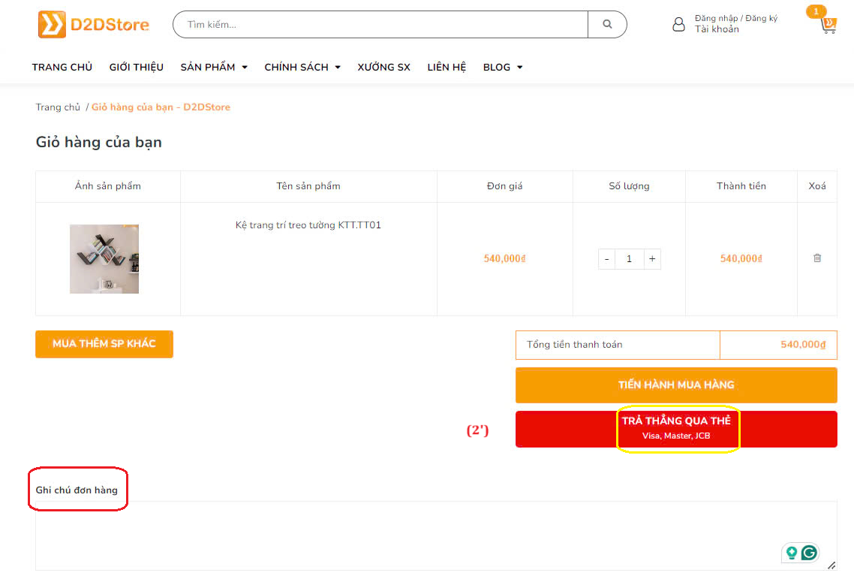Click the Thành tiền amount 540,000₫
This screenshot has height=579, width=854.
click(741, 258)
